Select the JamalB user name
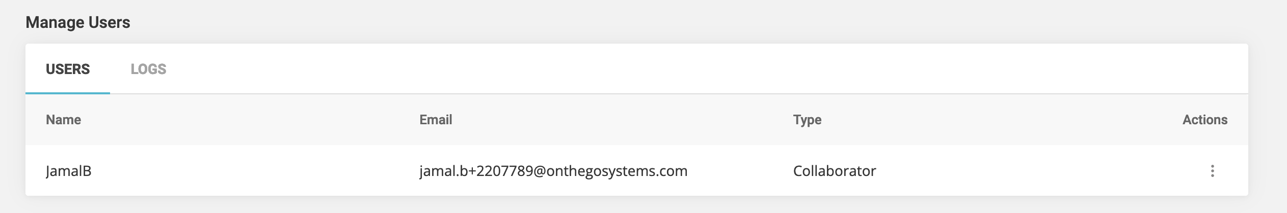The height and width of the screenshot is (213, 1287). click(x=69, y=171)
